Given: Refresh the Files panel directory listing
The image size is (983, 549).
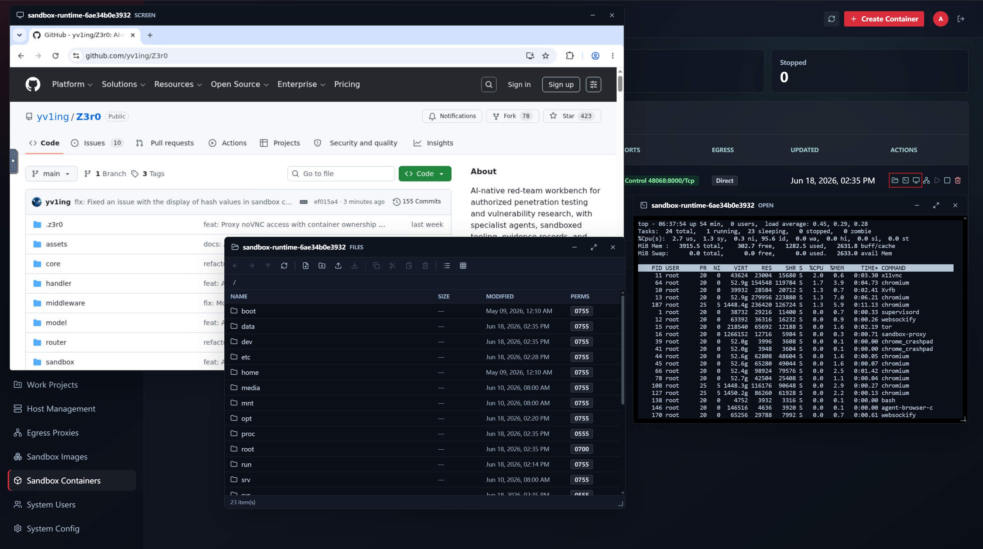Looking at the screenshot, I should (x=284, y=266).
